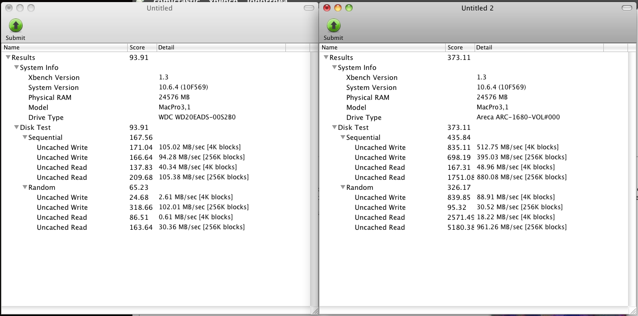Image resolution: width=638 pixels, height=316 pixels.
Task: Collapse Sequential group in Untitled 2 window
Action: (x=343, y=137)
